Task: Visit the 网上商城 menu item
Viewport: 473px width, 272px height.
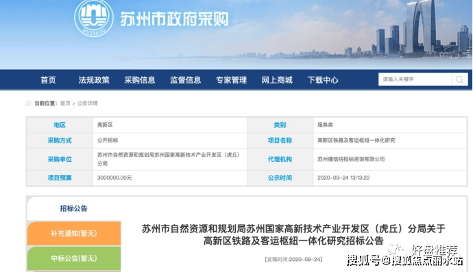Action: [x=277, y=80]
